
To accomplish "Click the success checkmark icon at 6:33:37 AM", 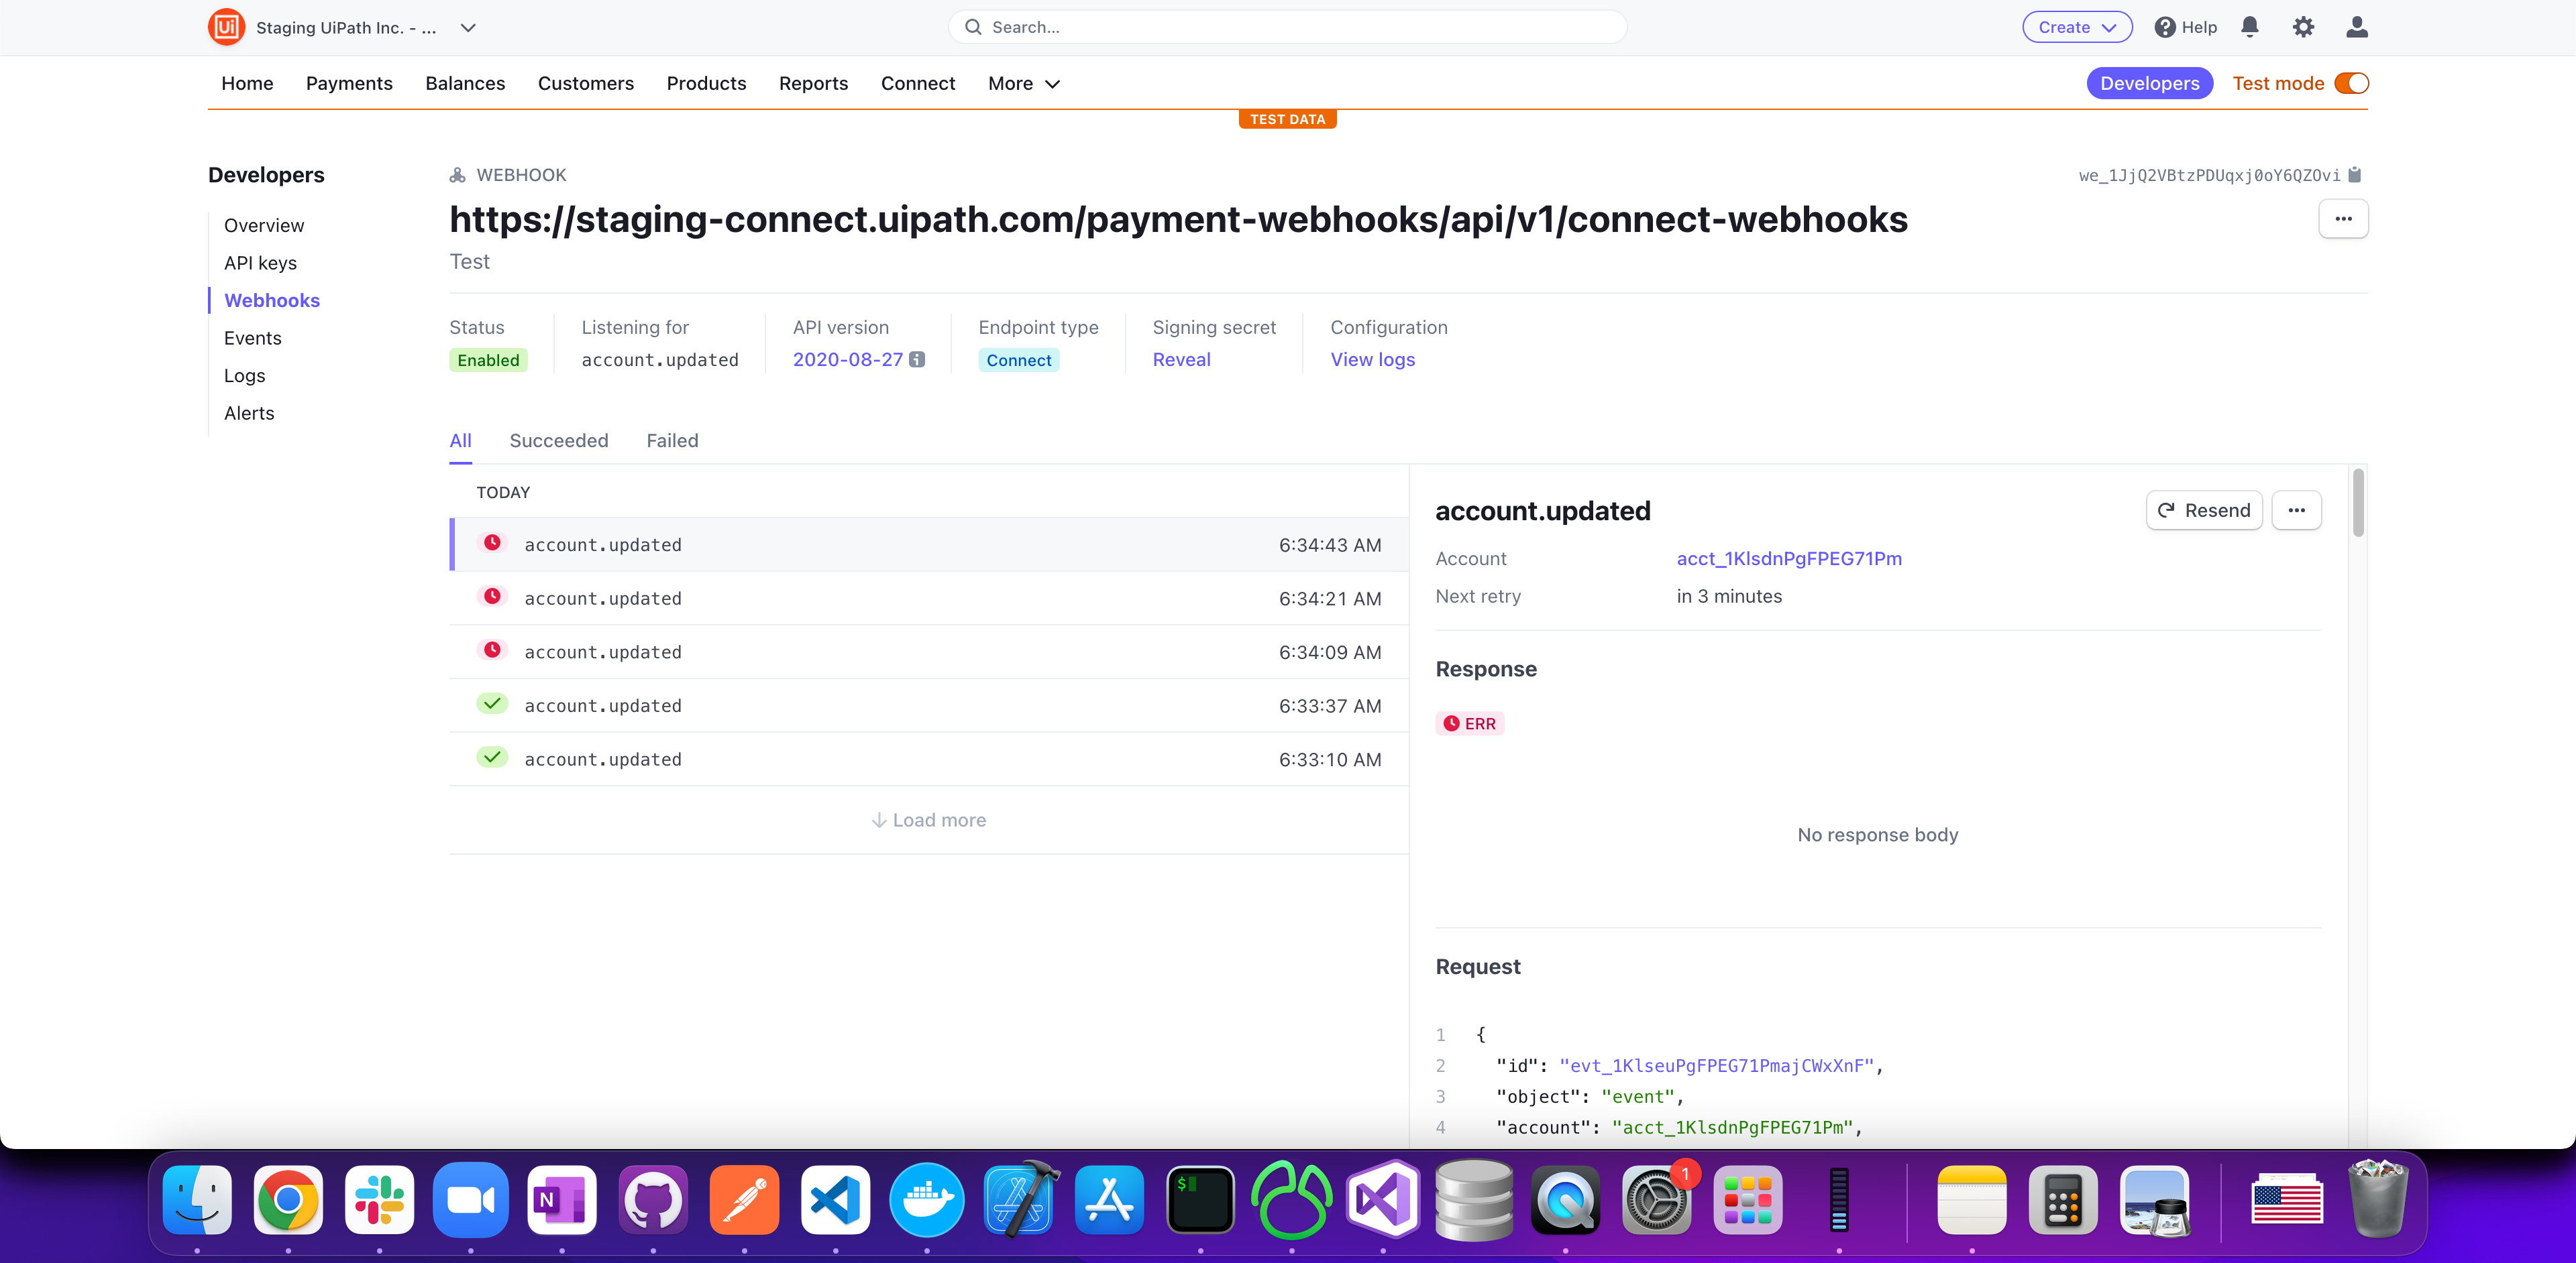I will point(492,703).
